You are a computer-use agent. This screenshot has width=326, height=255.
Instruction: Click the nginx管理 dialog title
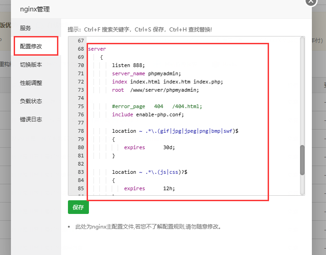pyautogui.click(x=35, y=10)
